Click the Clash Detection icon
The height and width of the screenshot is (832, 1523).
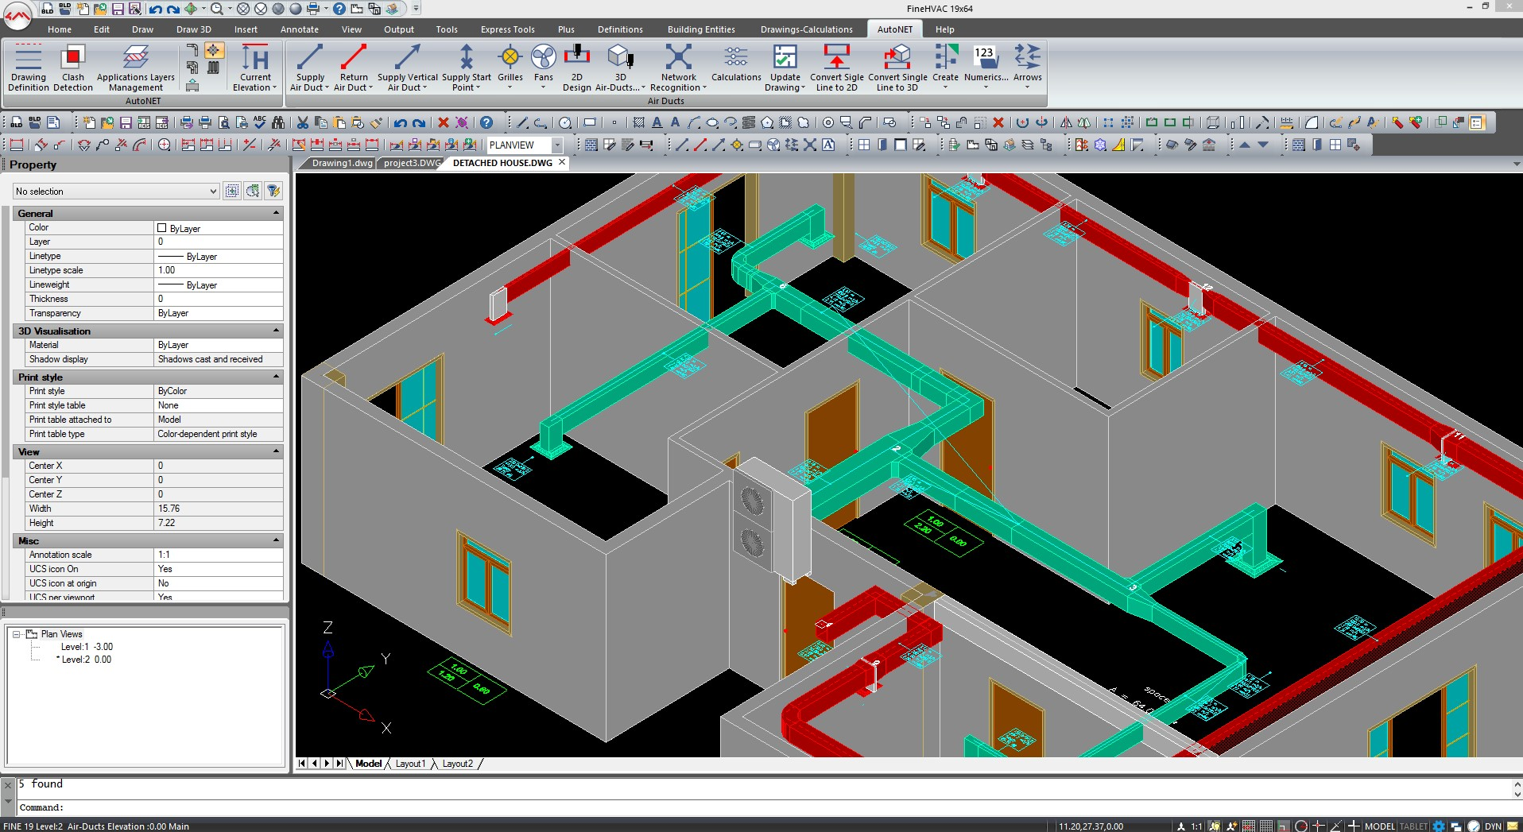point(72,67)
